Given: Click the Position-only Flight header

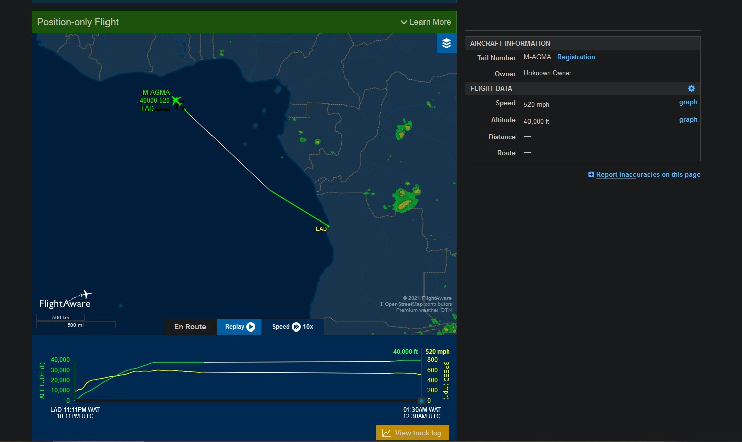Looking at the screenshot, I should pyautogui.click(x=78, y=22).
